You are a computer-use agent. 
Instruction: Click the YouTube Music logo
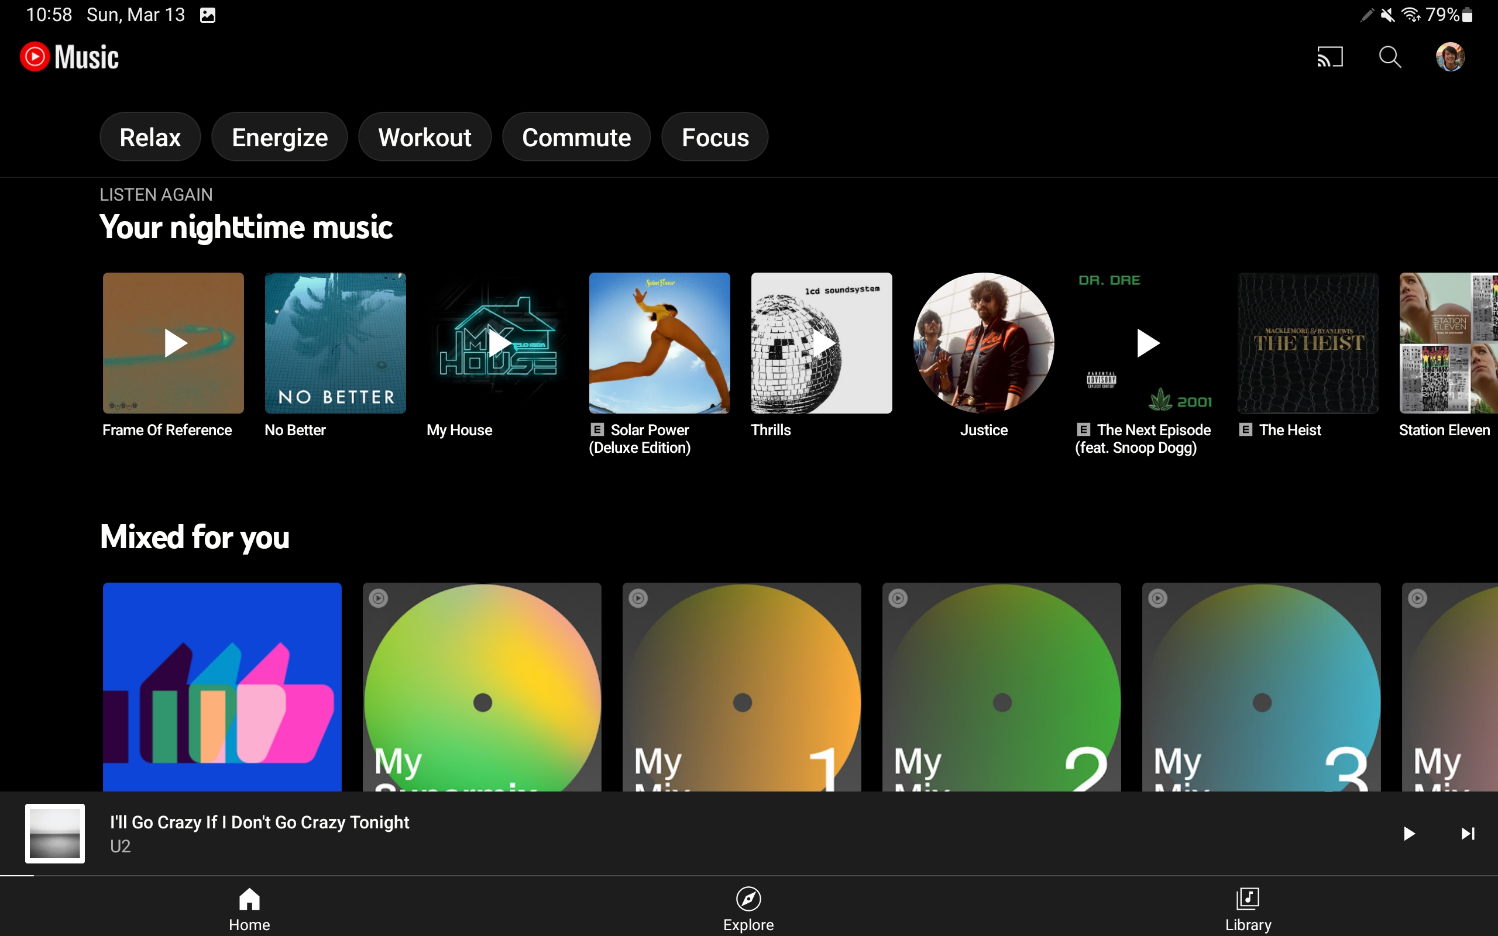click(x=69, y=57)
